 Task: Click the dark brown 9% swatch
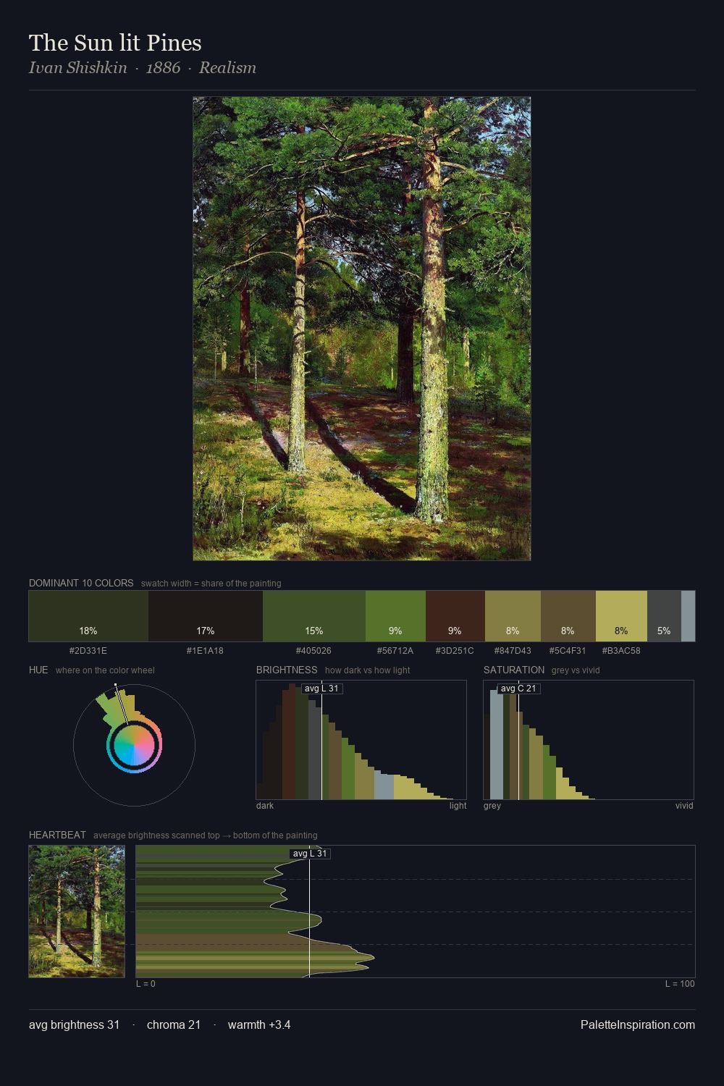coord(455,616)
